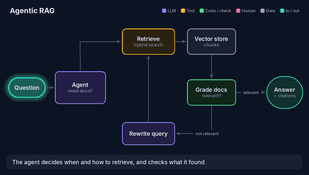Click the 'not relevant' edge label

207,133
